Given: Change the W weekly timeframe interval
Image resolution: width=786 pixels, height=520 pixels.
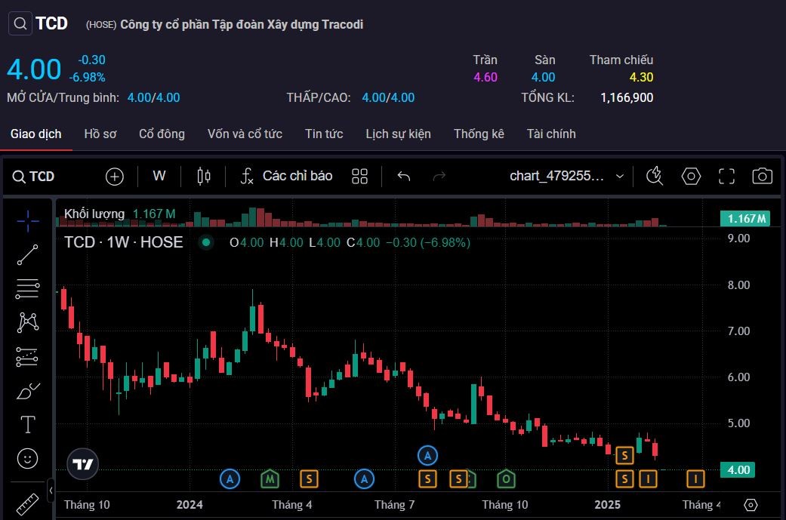Looking at the screenshot, I should pos(159,176).
